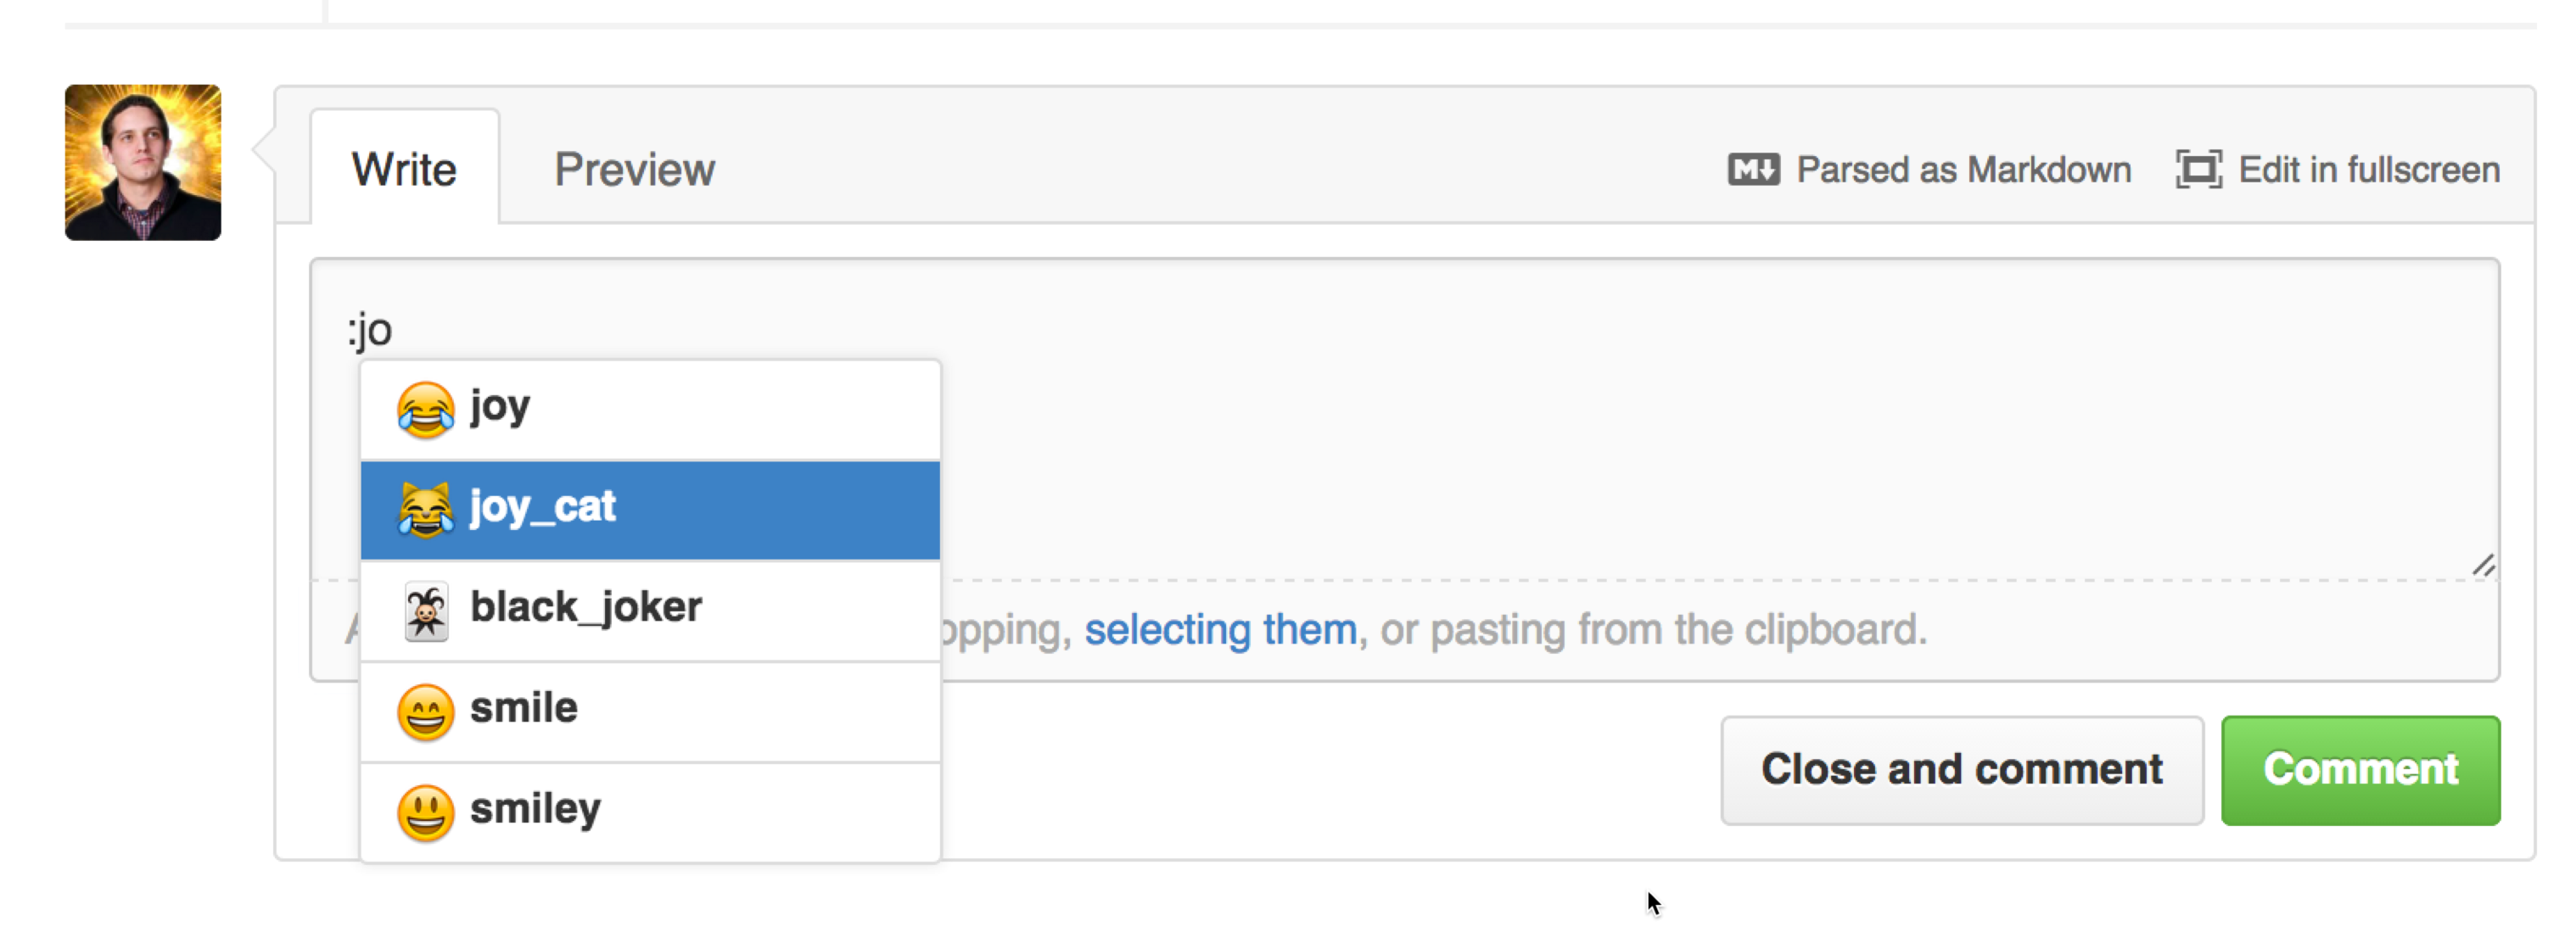Select the joy suggestion
This screenshot has height=943, width=2576.
pyautogui.click(x=650, y=410)
